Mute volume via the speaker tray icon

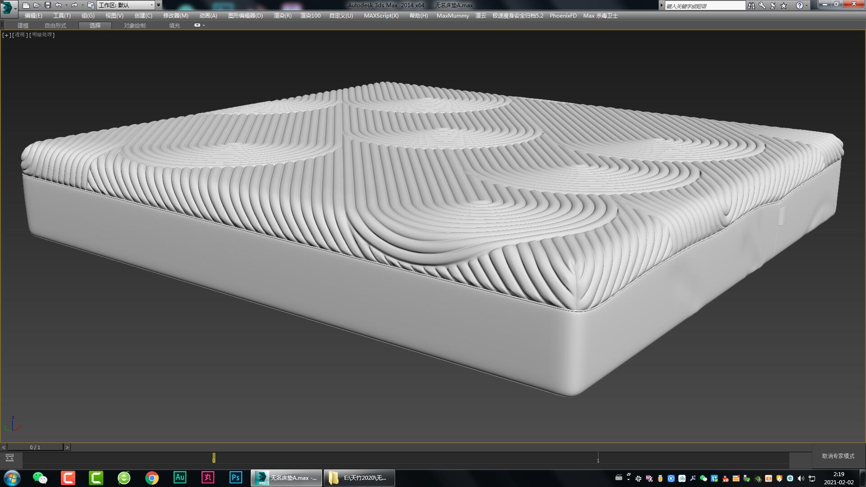(801, 478)
